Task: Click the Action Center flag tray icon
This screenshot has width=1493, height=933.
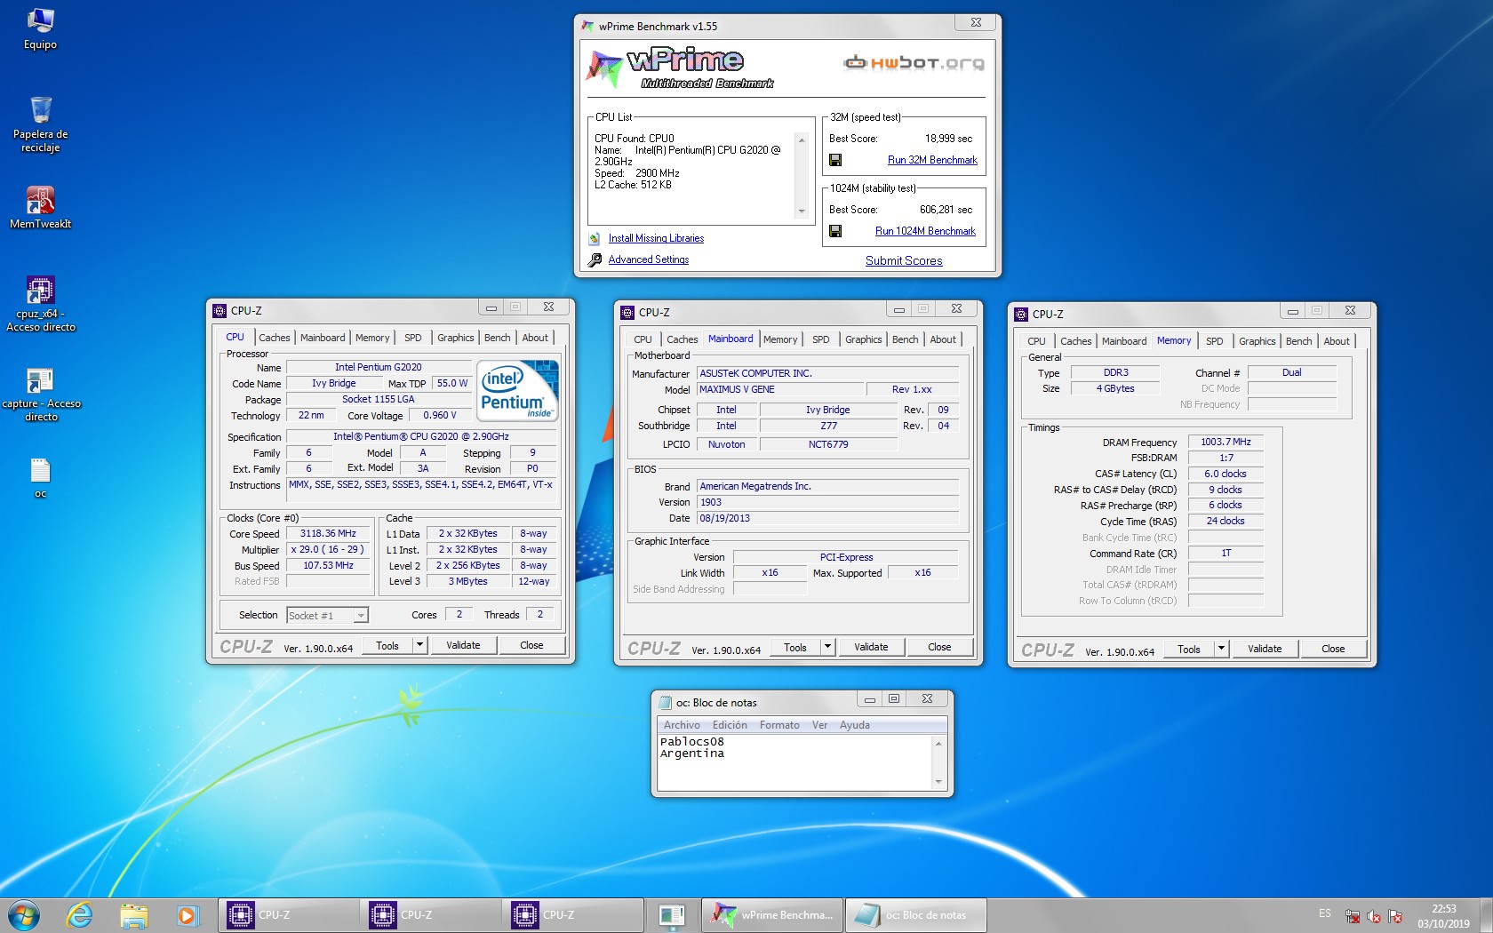Action: coord(1395,916)
